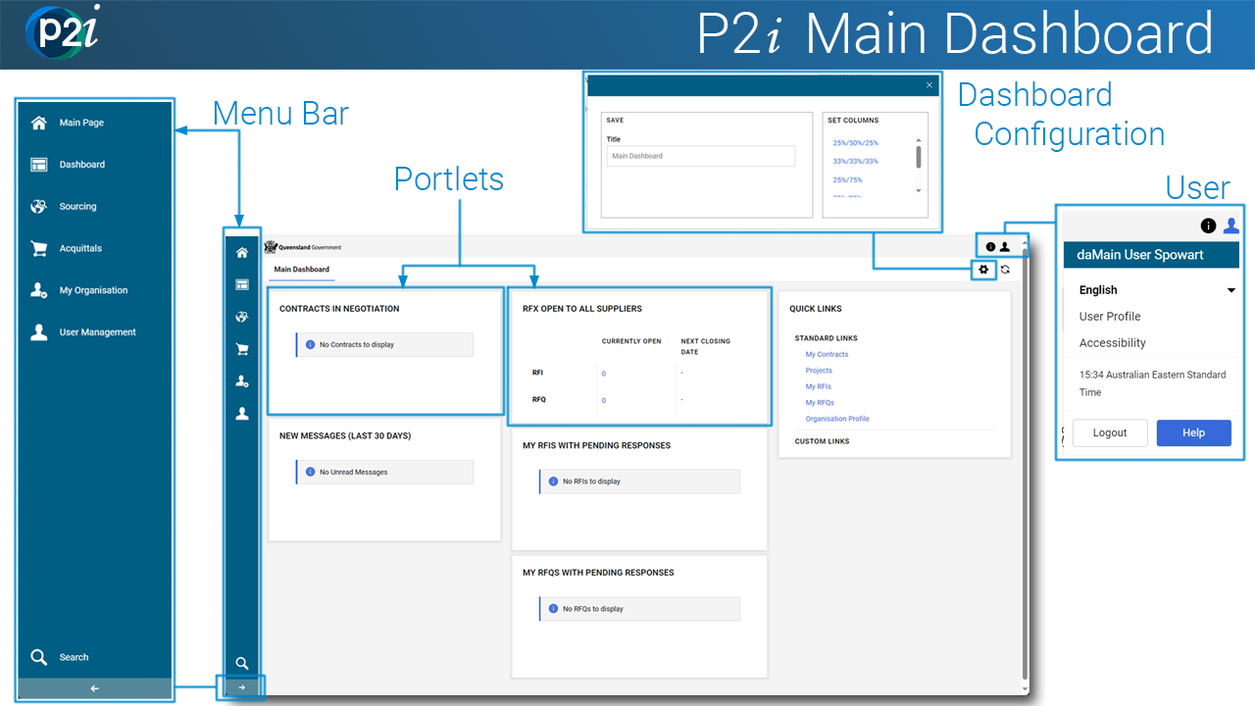Click the search magnifier in collapsed sidebar
Screen dimensions: 1255x706
[242, 664]
